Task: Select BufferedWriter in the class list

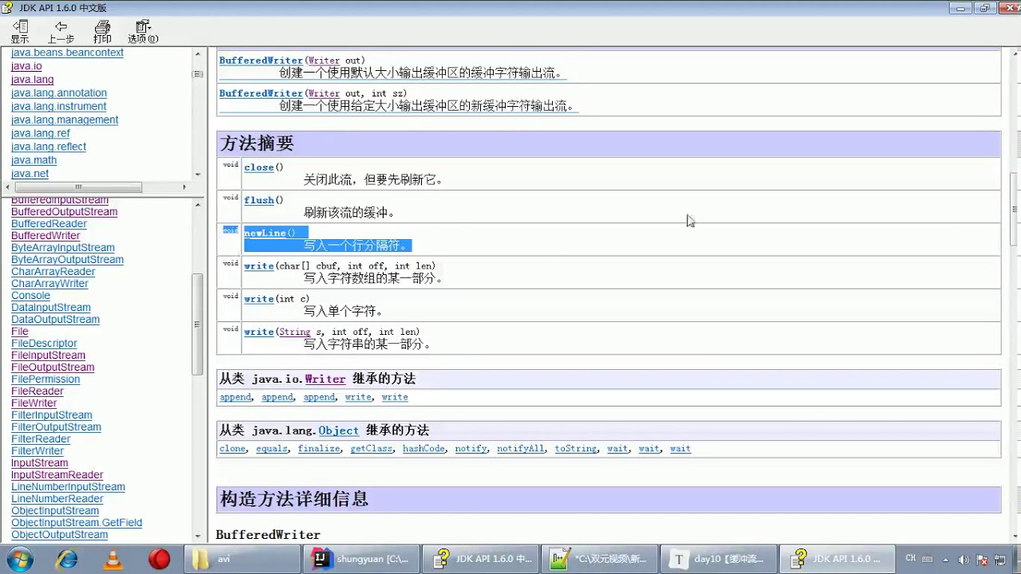Action: (x=45, y=236)
